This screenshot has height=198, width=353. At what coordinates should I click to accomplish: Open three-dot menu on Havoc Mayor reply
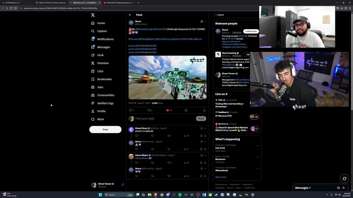(205, 155)
